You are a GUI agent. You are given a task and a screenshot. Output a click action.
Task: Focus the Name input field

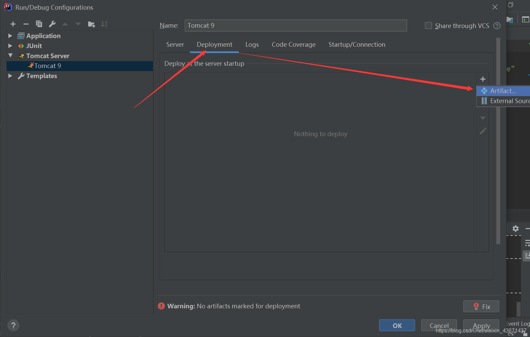tap(296, 25)
